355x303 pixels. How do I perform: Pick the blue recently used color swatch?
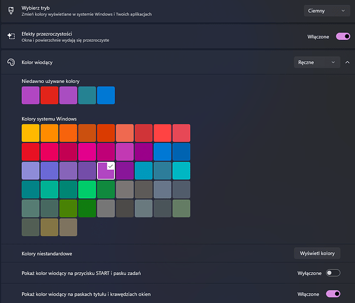tap(106, 95)
